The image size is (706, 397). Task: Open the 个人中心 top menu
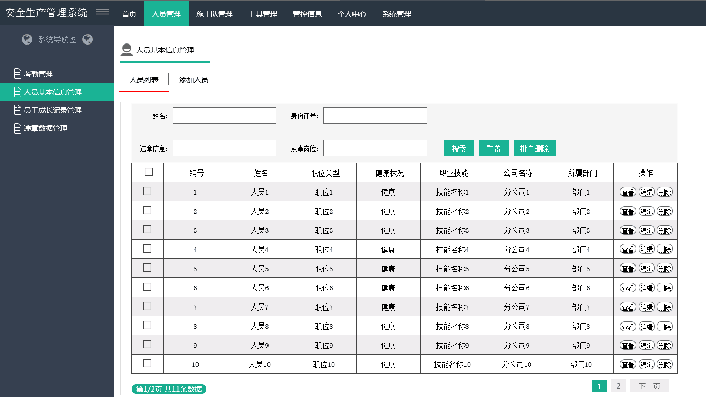[x=352, y=14]
